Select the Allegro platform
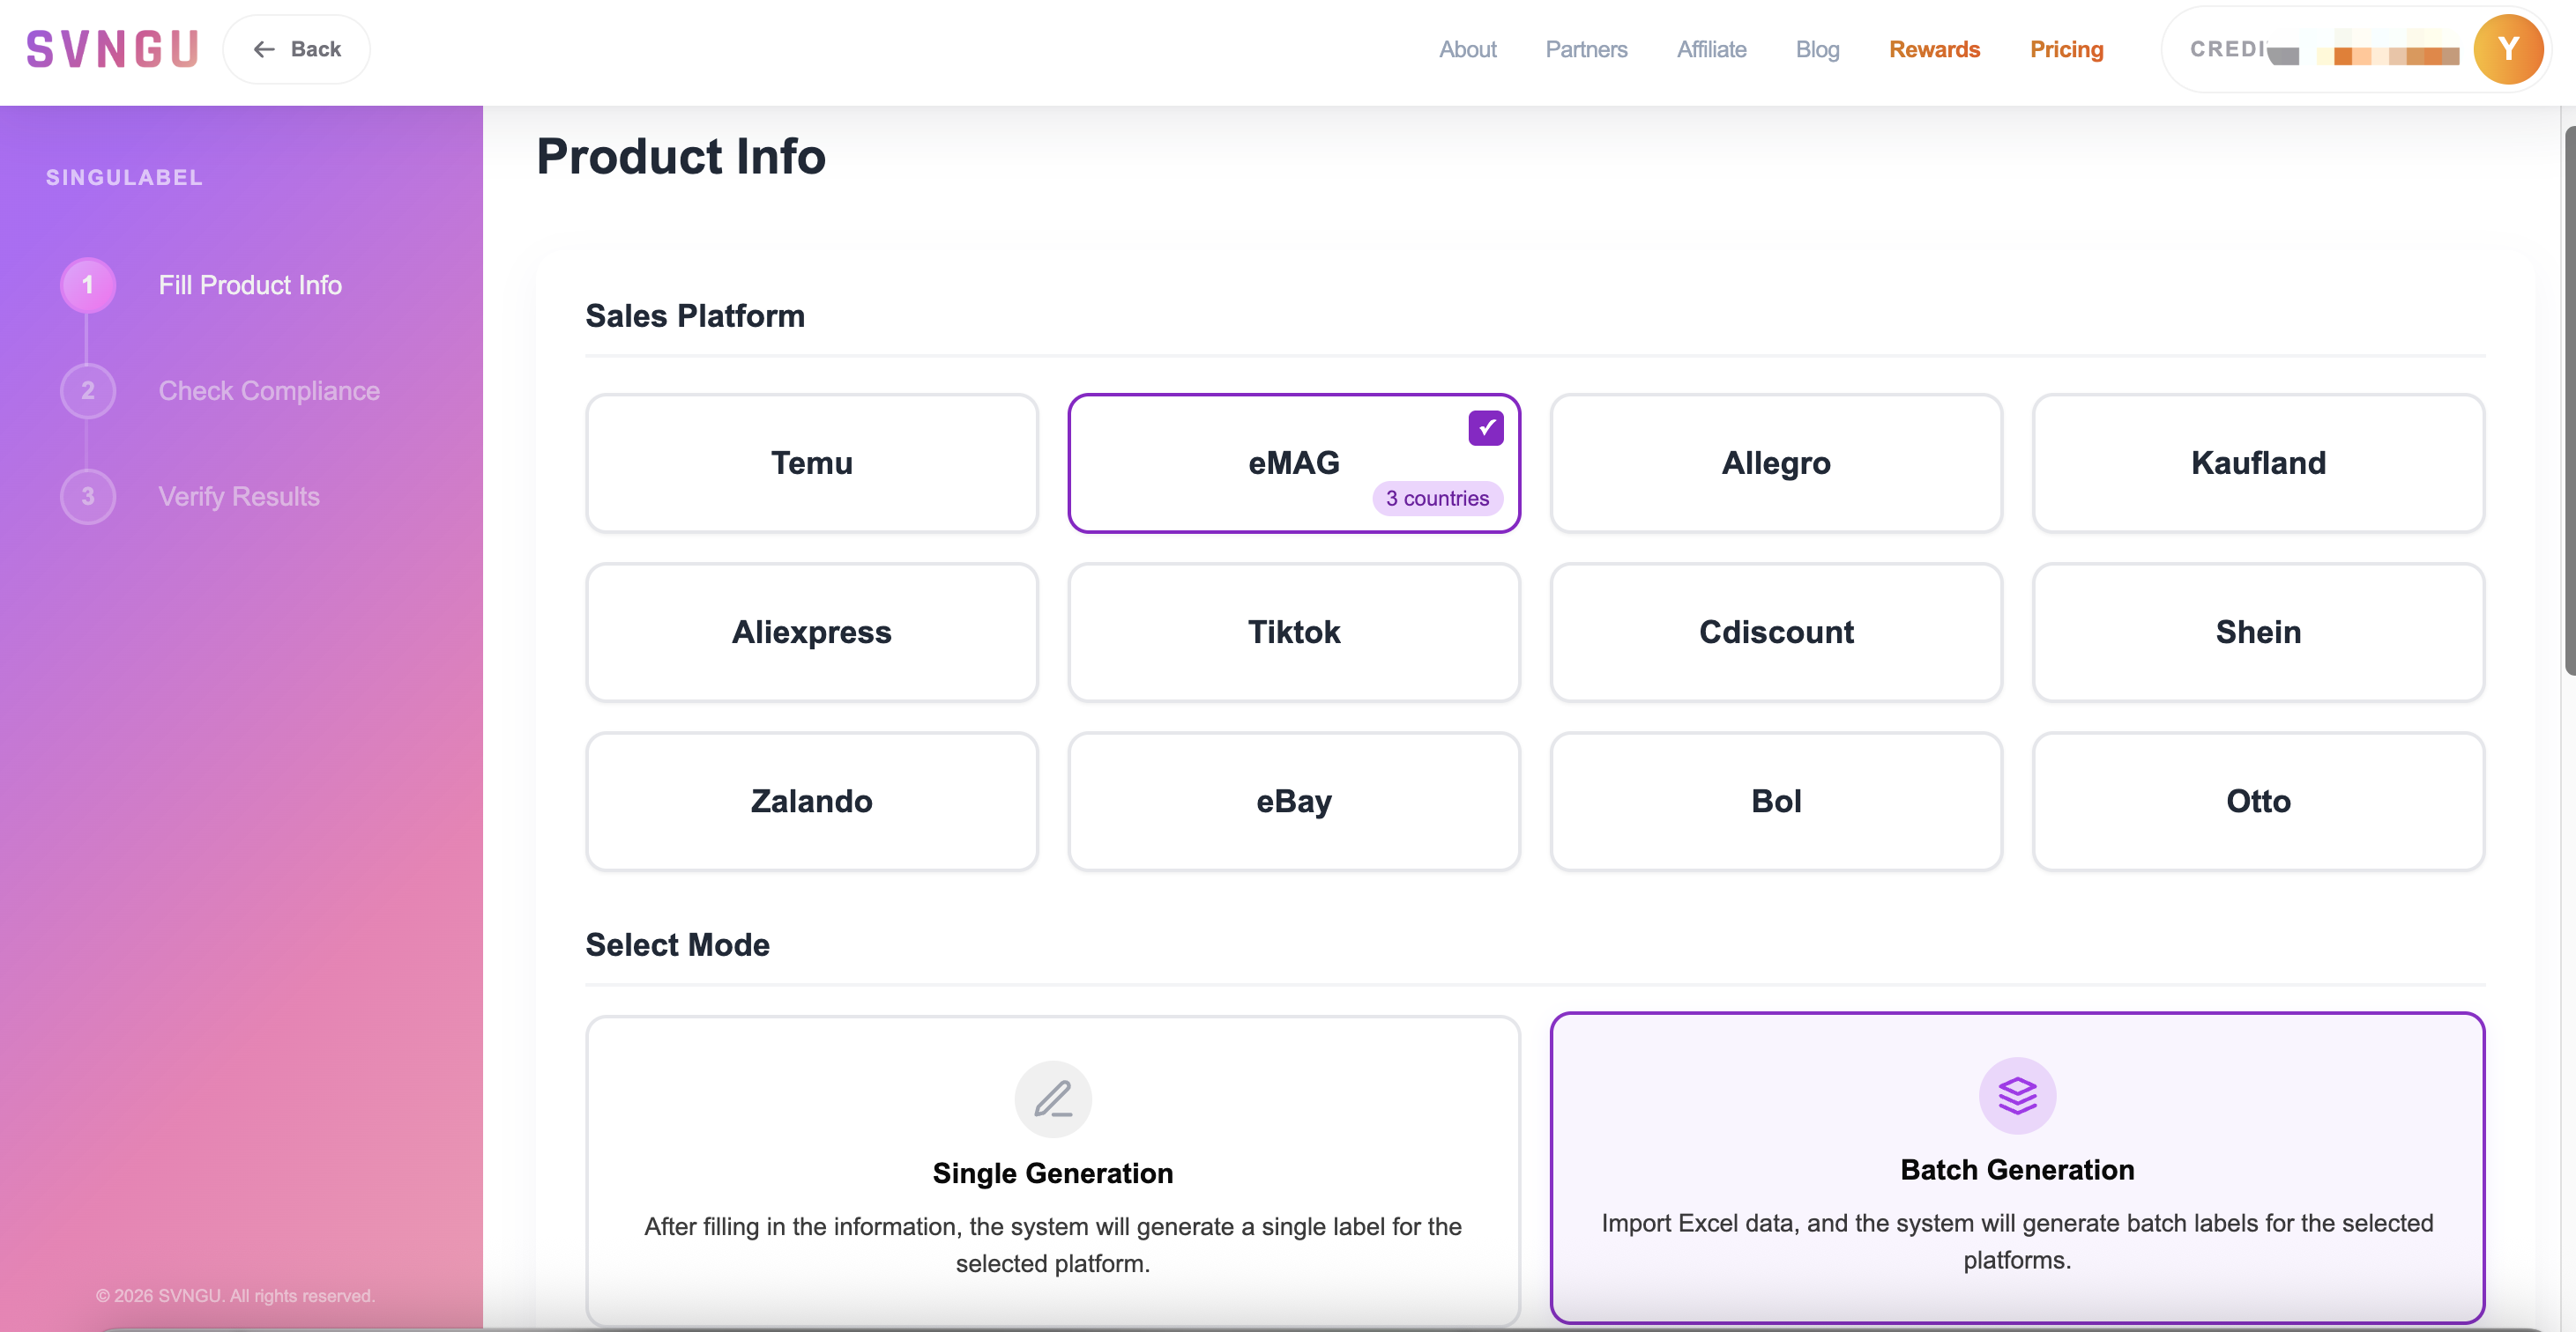Image resolution: width=2576 pixels, height=1332 pixels. coord(1776,462)
